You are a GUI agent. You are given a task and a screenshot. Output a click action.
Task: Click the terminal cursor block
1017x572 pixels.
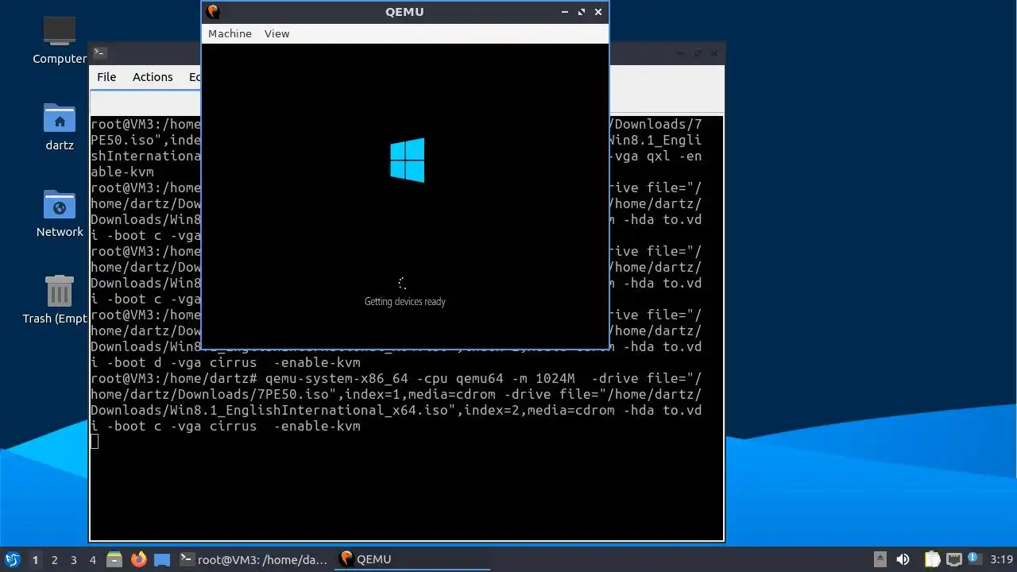click(x=95, y=442)
